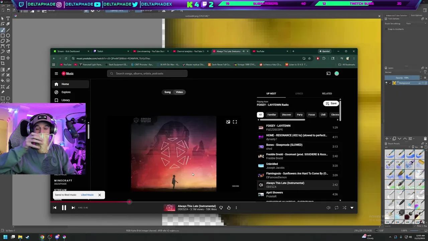Image resolution: width=428 pixels, height=241 pixels.
Task: Open the RELATED tab in YouTube Music
Action: (x=327, y=94)
